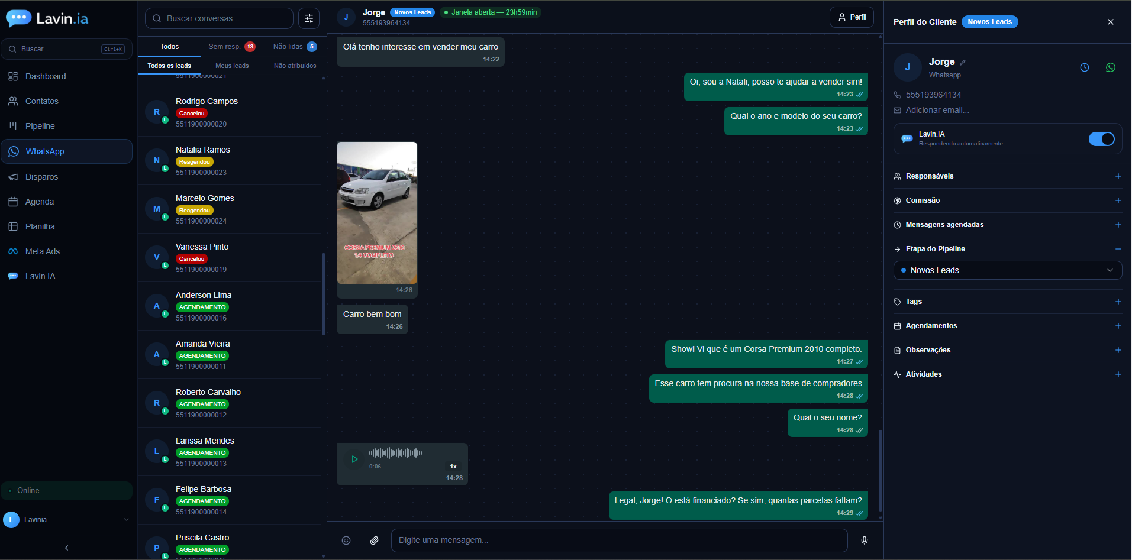Select WhatsApp in sidebar

pyautogui.click(x=66, y=151)
